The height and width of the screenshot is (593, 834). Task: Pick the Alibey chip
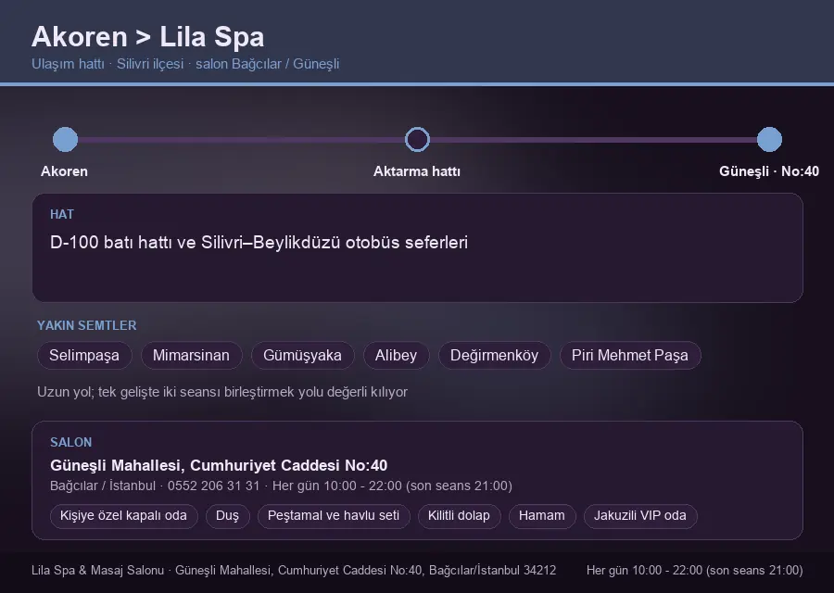pos(396,355)
